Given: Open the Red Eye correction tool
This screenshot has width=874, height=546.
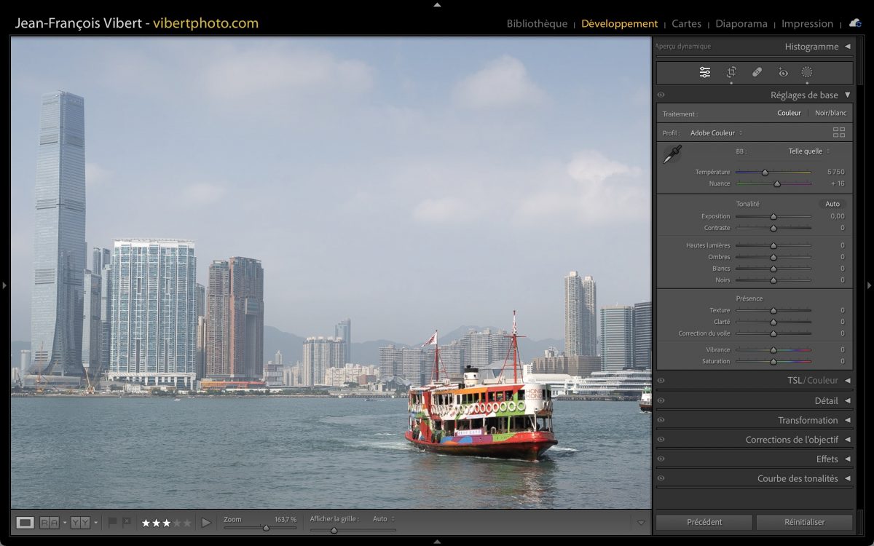Looking at the screenshot, I should (x=783, y=72).
